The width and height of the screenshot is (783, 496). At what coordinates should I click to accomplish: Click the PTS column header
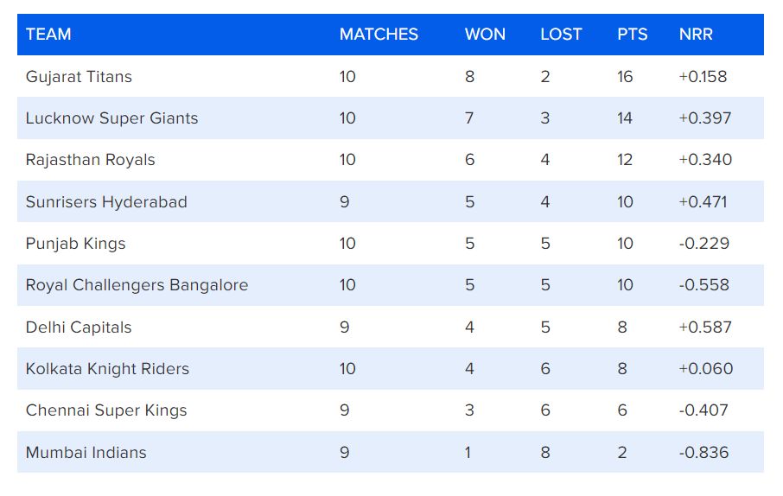(x=632, y=35)
